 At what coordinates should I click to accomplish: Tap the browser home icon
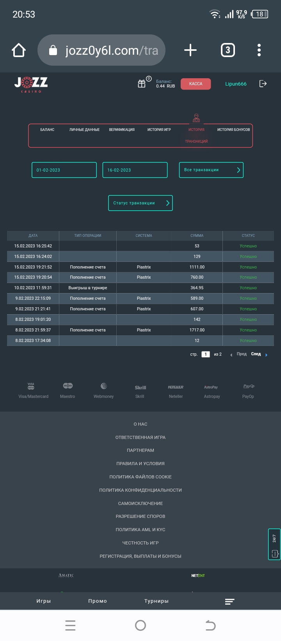coord(19,50)
